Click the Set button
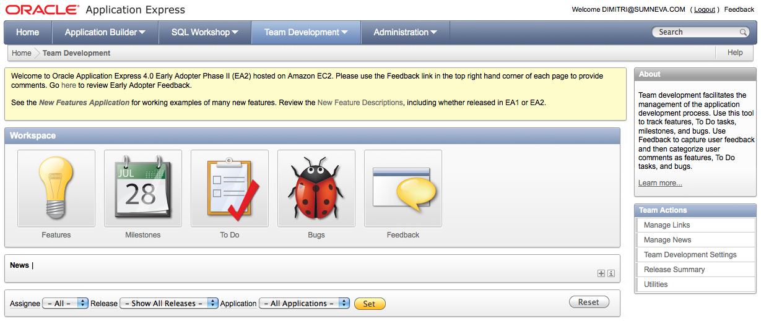Image resolution: width=761 pixels, height=321 pixels. [x=370, y=304]
